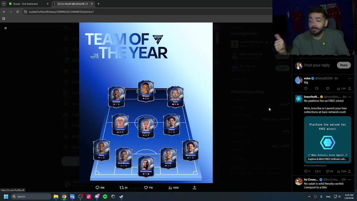Open the apps grid in bookmarks bar
This screenshot has height=201, width=357.
[x=4, y=19]
